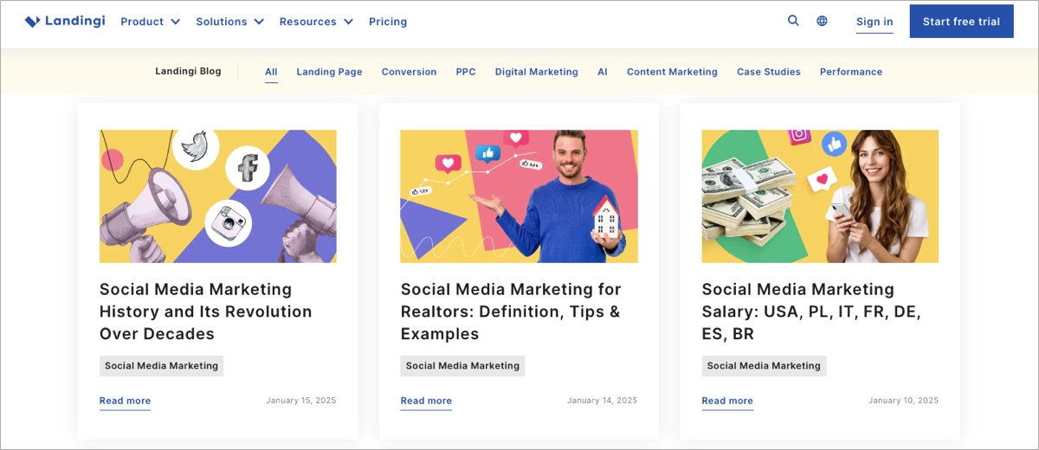Select the PPC blog category
This screenshot has width=1039, height=450.
466,72
